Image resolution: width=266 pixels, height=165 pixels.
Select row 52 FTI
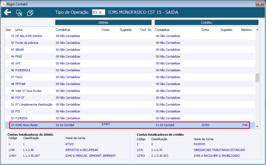(130, 111)
